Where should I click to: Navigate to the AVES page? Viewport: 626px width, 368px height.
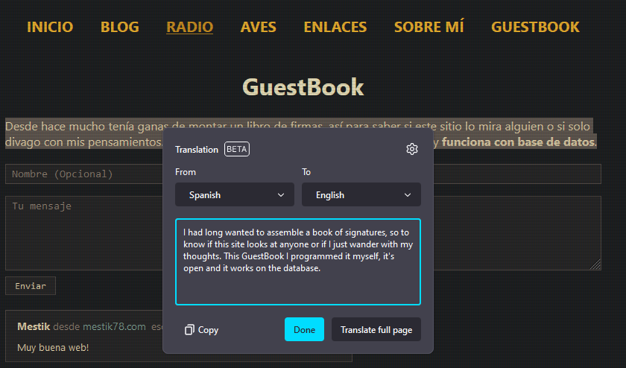pyautogui.click(x=258, y=28)
